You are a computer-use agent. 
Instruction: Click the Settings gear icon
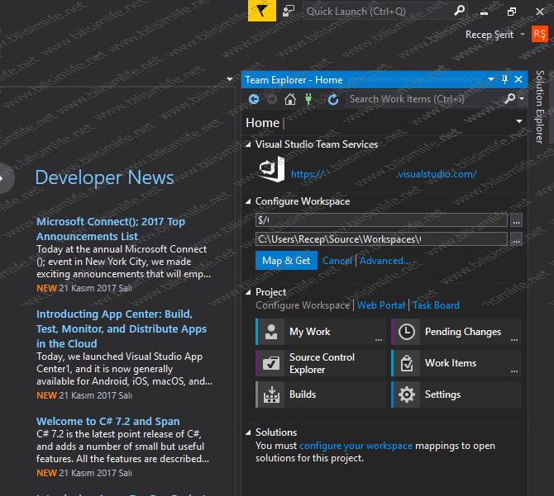(x=407, y=394)
